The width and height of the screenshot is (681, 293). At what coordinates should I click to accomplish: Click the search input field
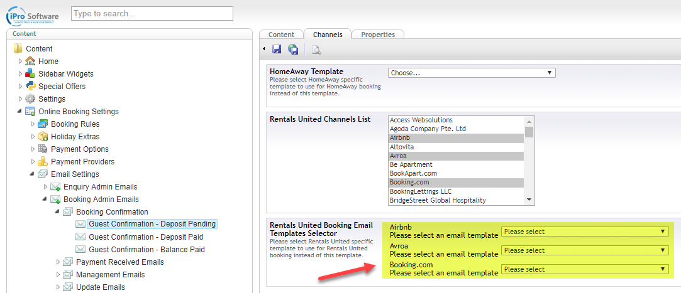click(152, 13)
